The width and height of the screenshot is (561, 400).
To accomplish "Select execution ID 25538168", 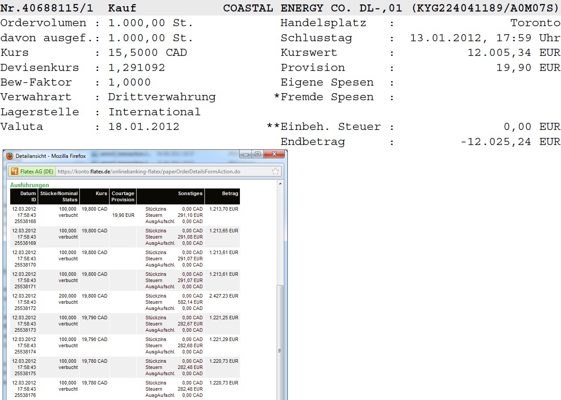I will coord(25,221).
